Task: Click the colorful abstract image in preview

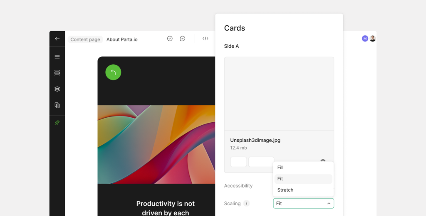Action: coord(156,144)
